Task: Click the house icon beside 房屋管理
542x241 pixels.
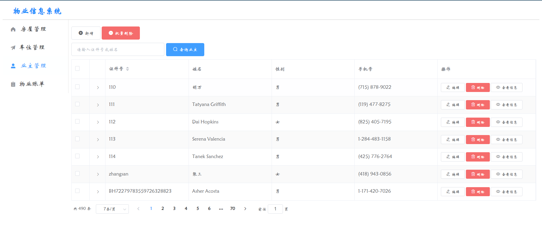Action: point(13,29)
